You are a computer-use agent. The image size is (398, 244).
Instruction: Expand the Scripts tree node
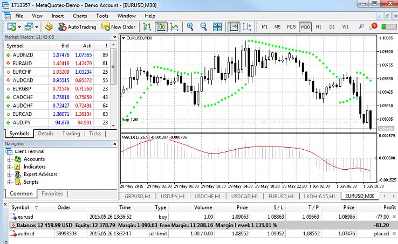point(9,183)
